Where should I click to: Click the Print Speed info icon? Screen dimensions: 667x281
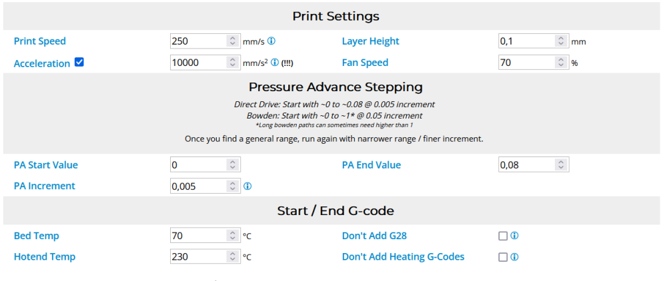tap(271, 41)
